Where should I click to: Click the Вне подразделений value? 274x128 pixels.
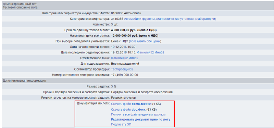pyautogui.click(x=125, y=64)
